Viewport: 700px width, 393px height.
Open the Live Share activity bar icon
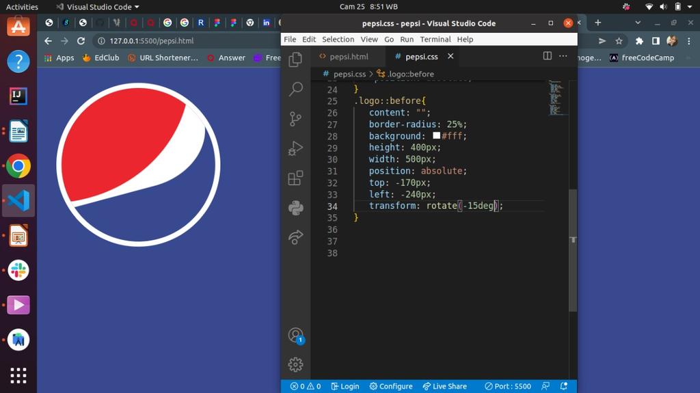pos(295,237)
